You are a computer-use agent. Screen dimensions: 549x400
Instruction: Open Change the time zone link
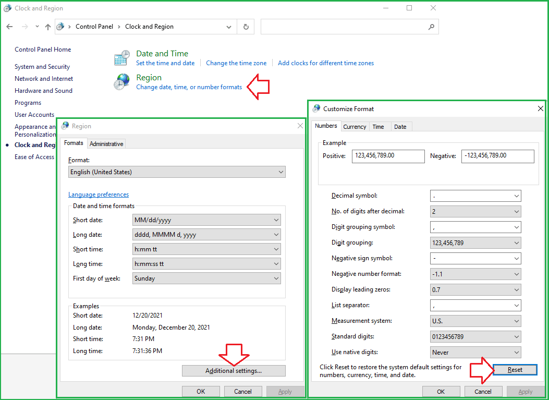[236, 63]
